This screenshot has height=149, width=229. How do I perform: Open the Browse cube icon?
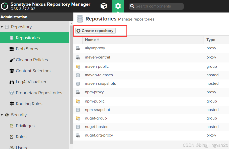pyautogui.click(x=104, y=6)
